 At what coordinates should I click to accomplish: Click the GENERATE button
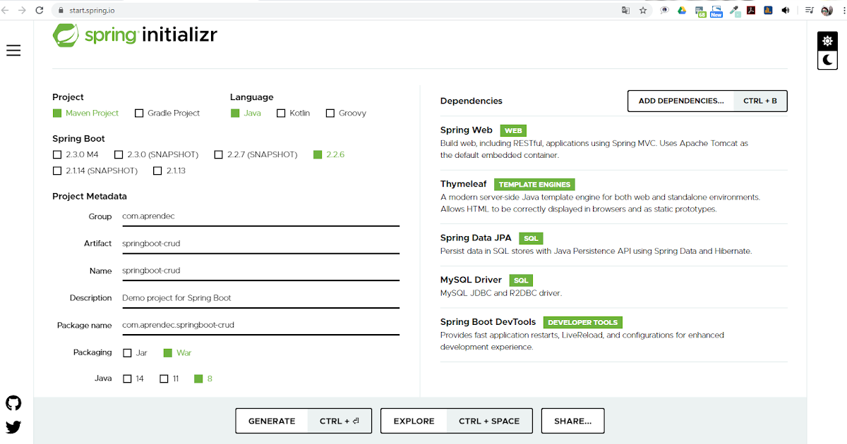(x=272, y=421)
